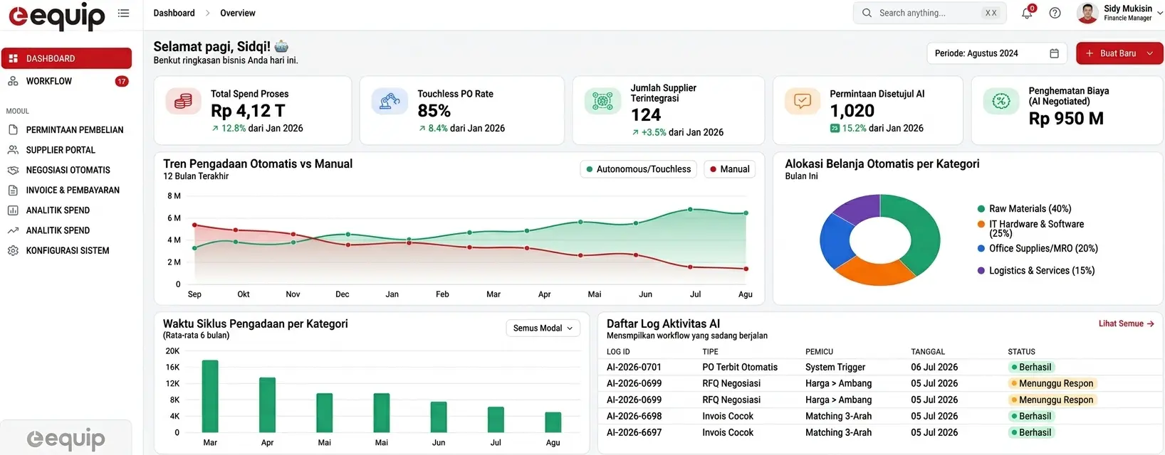Click the PO Terbit Otomatis cell

click(x=740, y=368)
